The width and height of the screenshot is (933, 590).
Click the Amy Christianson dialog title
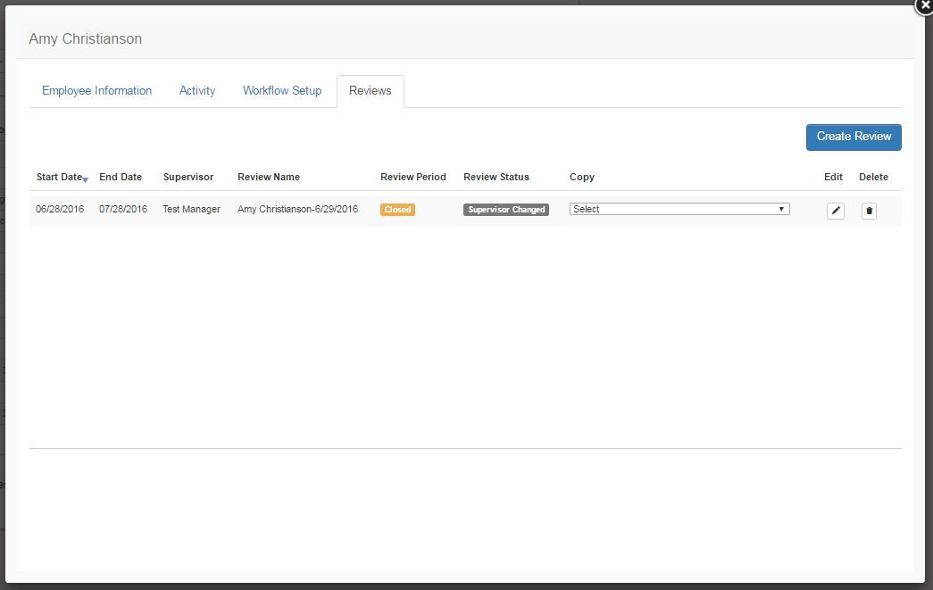coord(86,38)
